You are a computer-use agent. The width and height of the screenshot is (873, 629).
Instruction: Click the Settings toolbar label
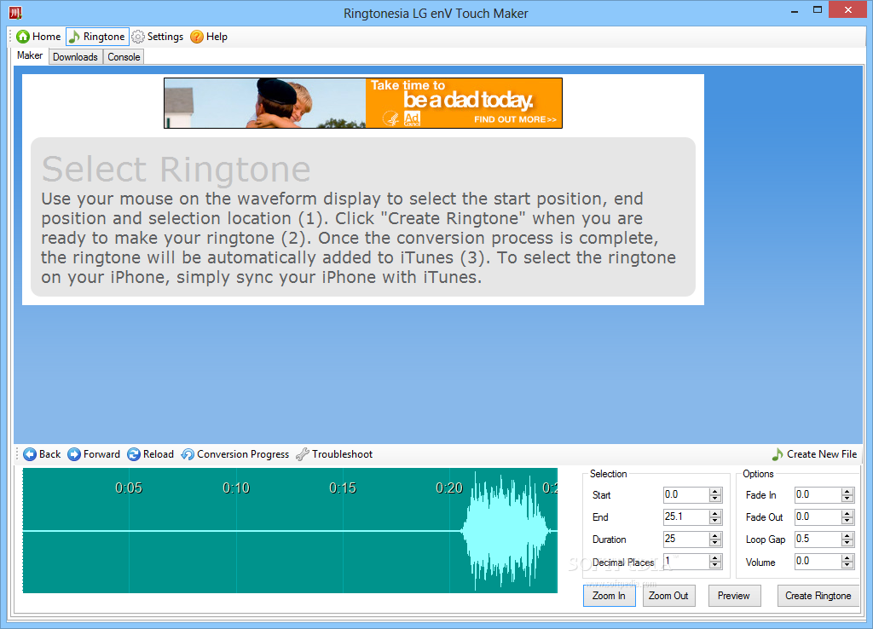click(x=165, y=37)
